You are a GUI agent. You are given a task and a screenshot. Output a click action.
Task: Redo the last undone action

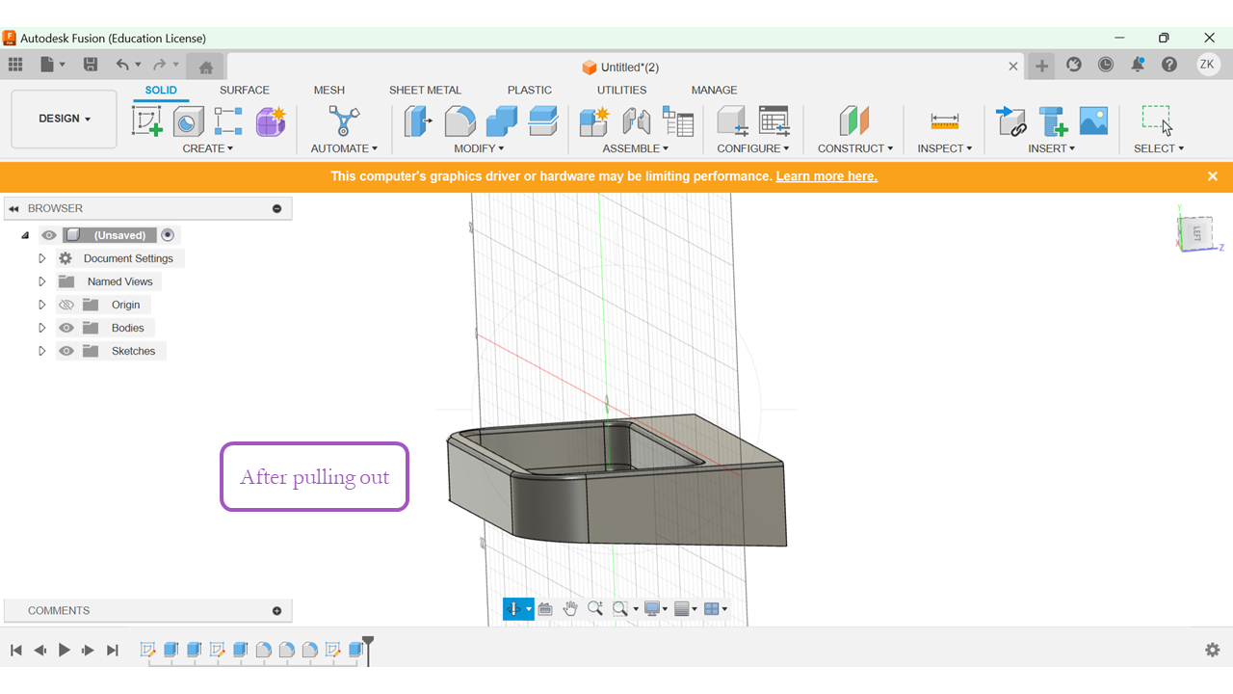coord(159,65)
